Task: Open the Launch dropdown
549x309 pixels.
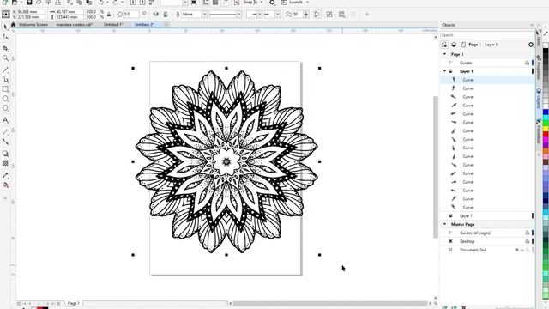Action: (307, 2)
